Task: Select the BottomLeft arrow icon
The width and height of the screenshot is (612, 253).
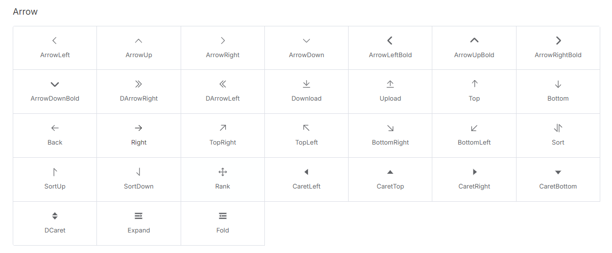Action: [x=474, y=128]
